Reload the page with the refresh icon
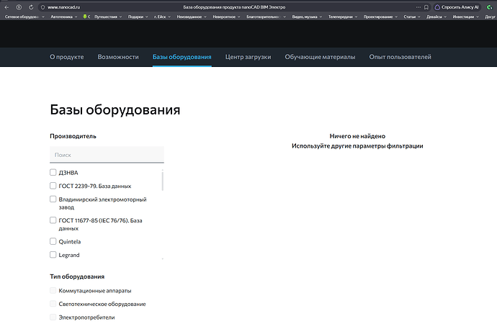Screen dimensions: 497x324 click(x=31, y=7)
